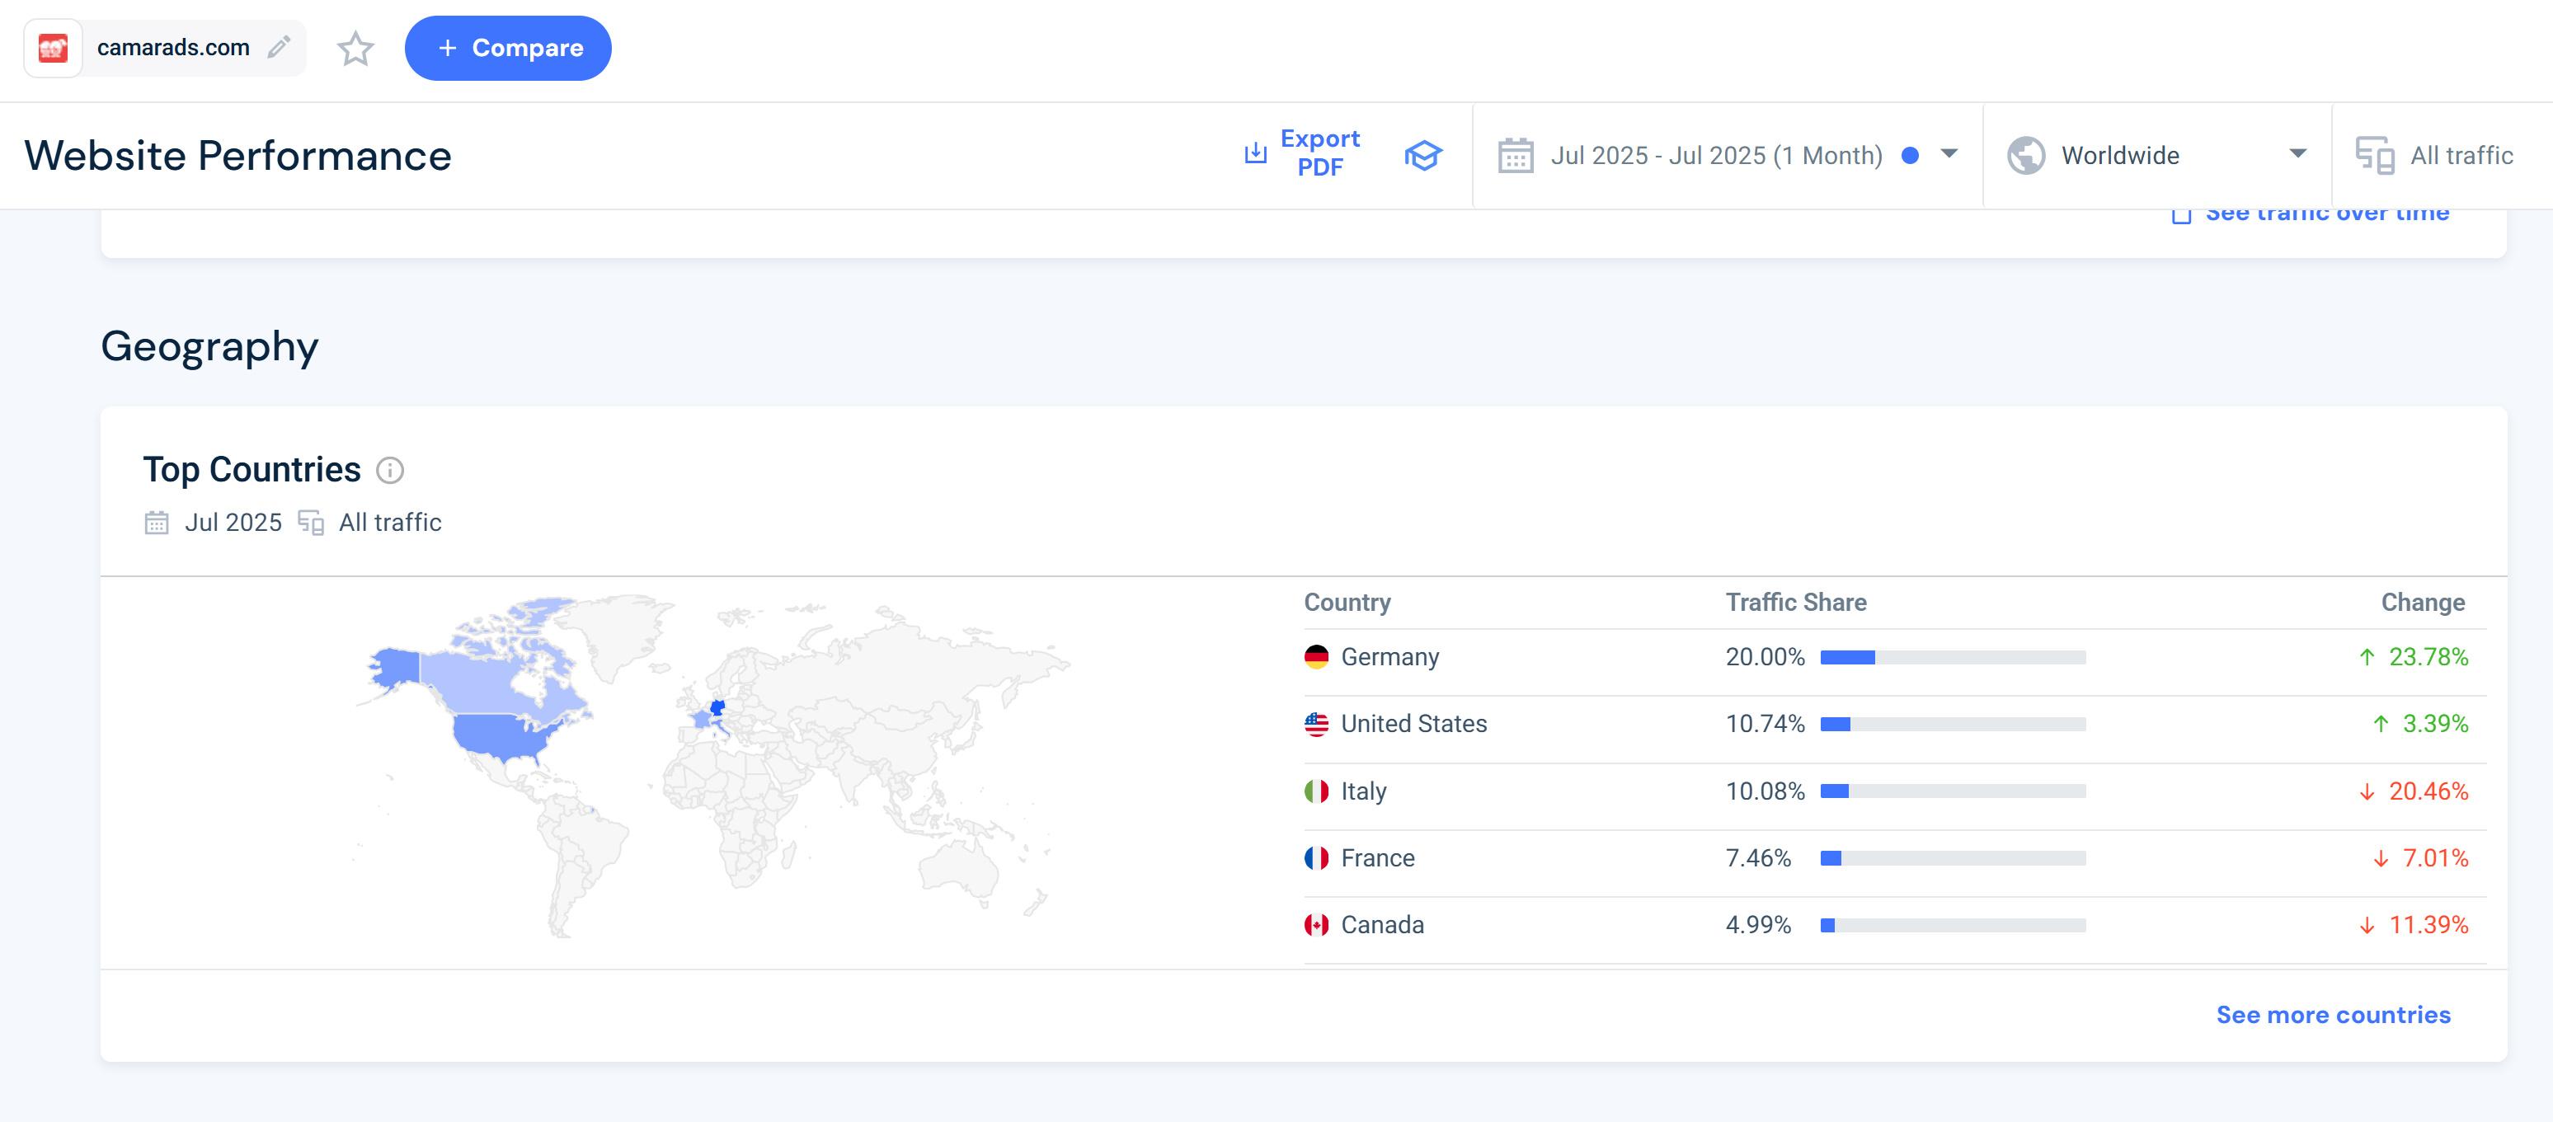Click the globe icon beside Worldwide
The width and height of the screenshot is (2553, 1122).
tap(2026, 156)
